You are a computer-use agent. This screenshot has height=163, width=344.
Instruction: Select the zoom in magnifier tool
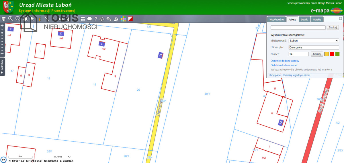[x=11, y=19]
